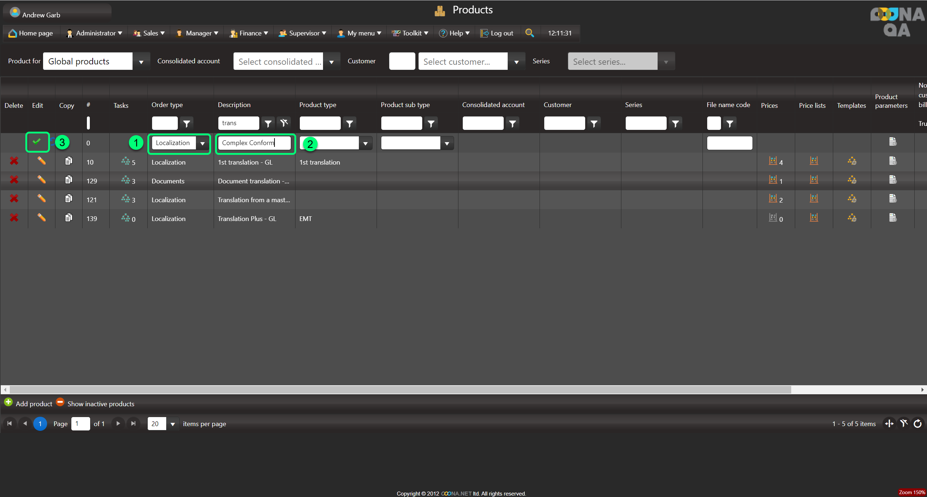
Task: Open Order type dropdown in new row
Action: click(x=202, y=143)
